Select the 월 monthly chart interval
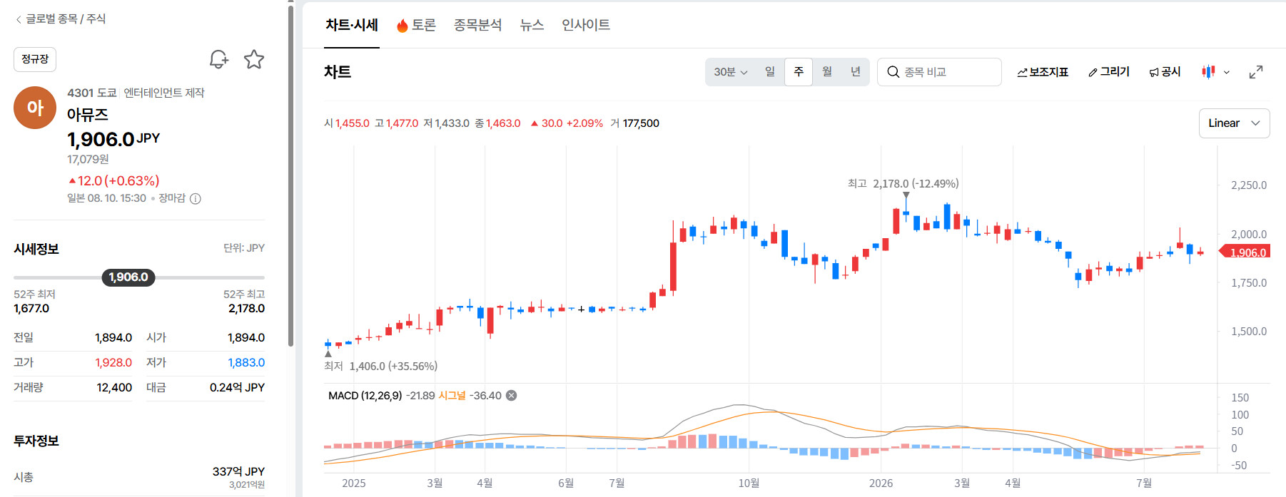1286x497 pixels. click(x=827, y=72)
